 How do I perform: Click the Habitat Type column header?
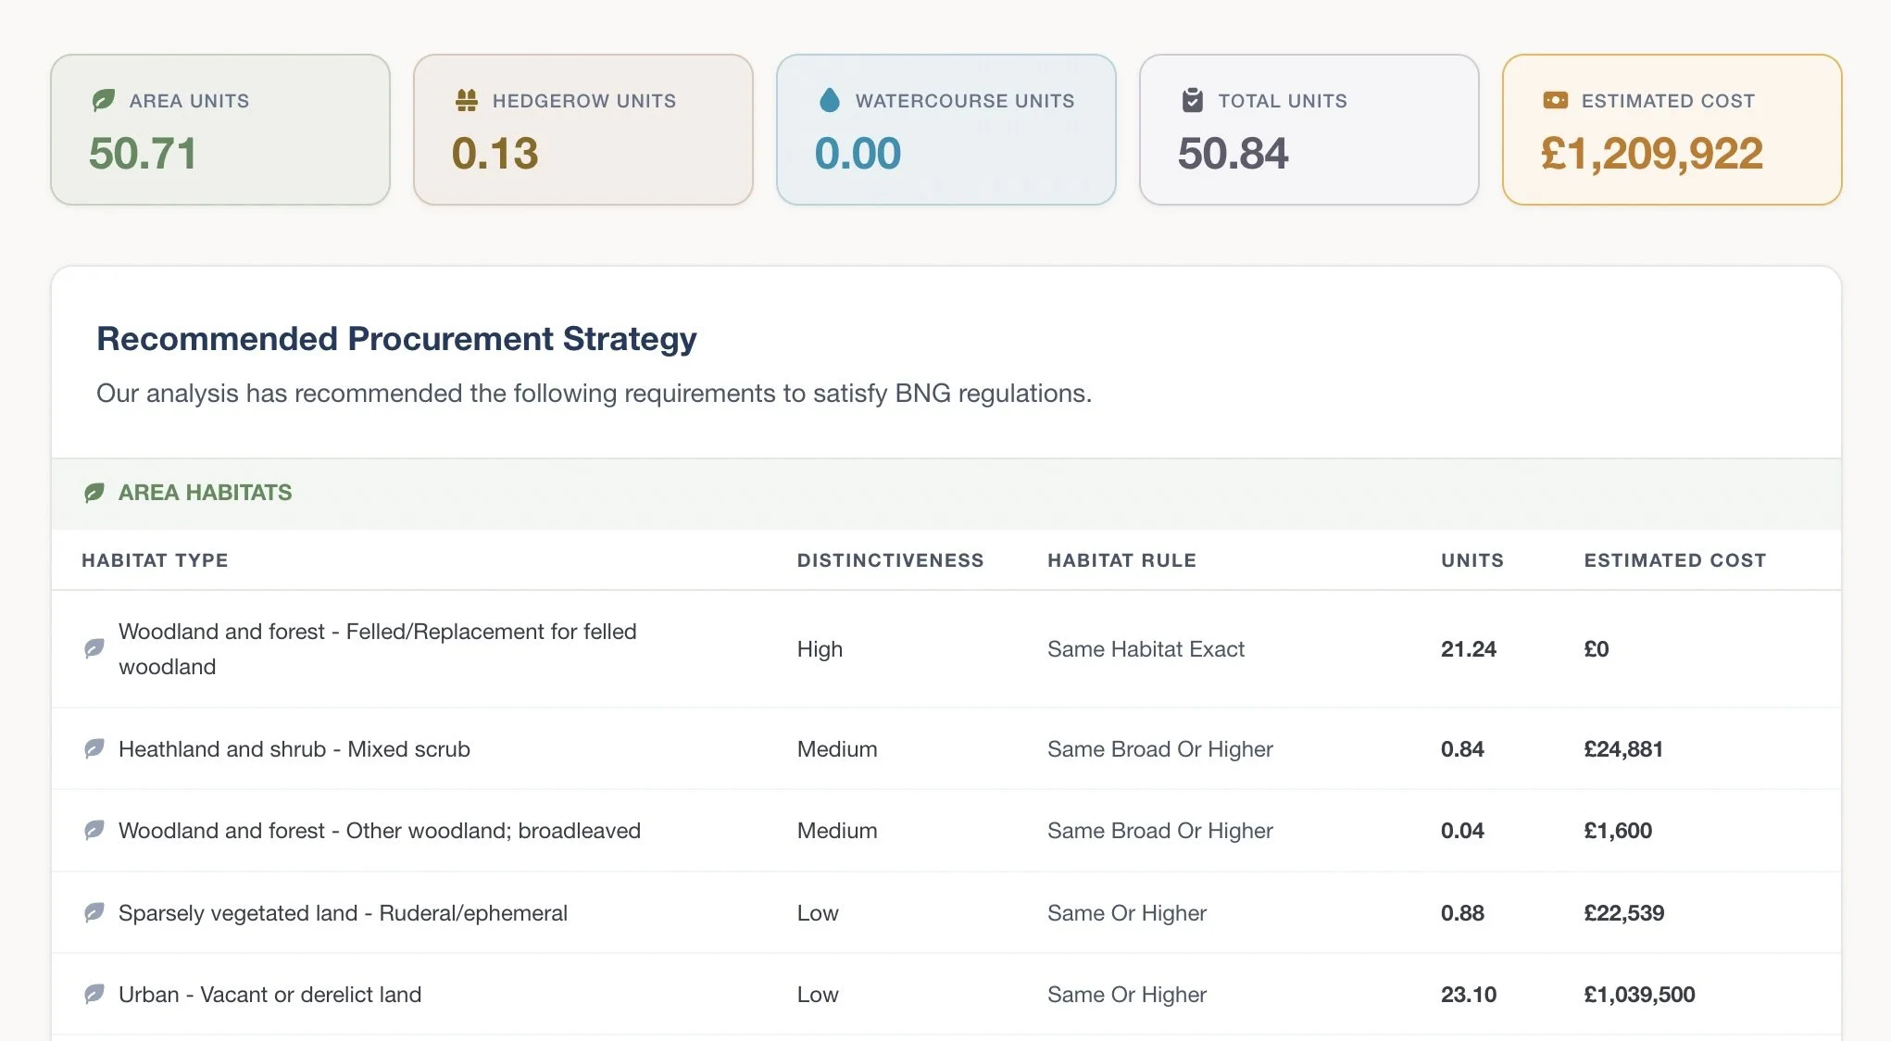point(155,560)
